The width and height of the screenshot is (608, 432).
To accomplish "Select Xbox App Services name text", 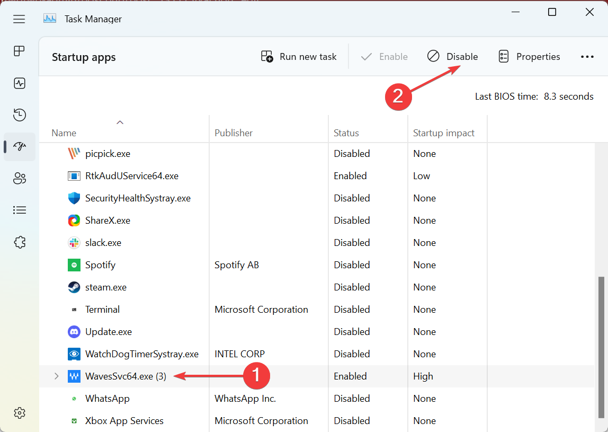I will (x=124, y=421).
